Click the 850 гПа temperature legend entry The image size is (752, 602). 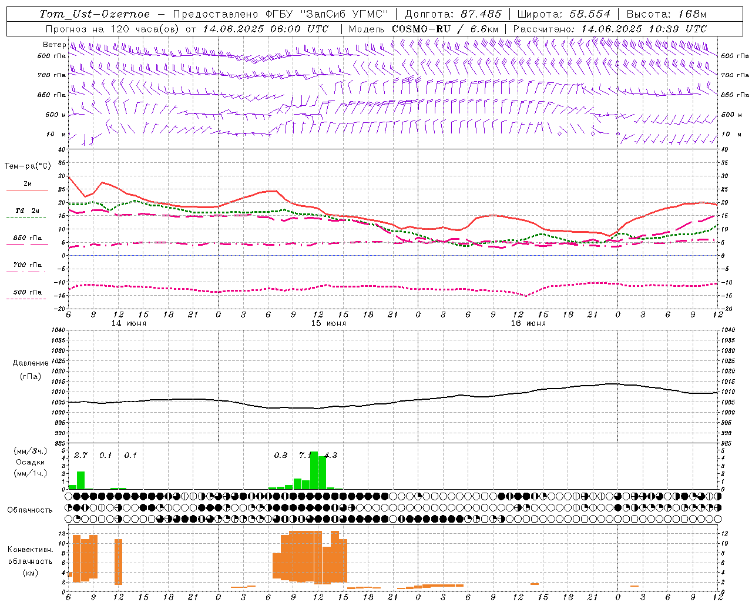pyautogui.click(x=28, y=238)
